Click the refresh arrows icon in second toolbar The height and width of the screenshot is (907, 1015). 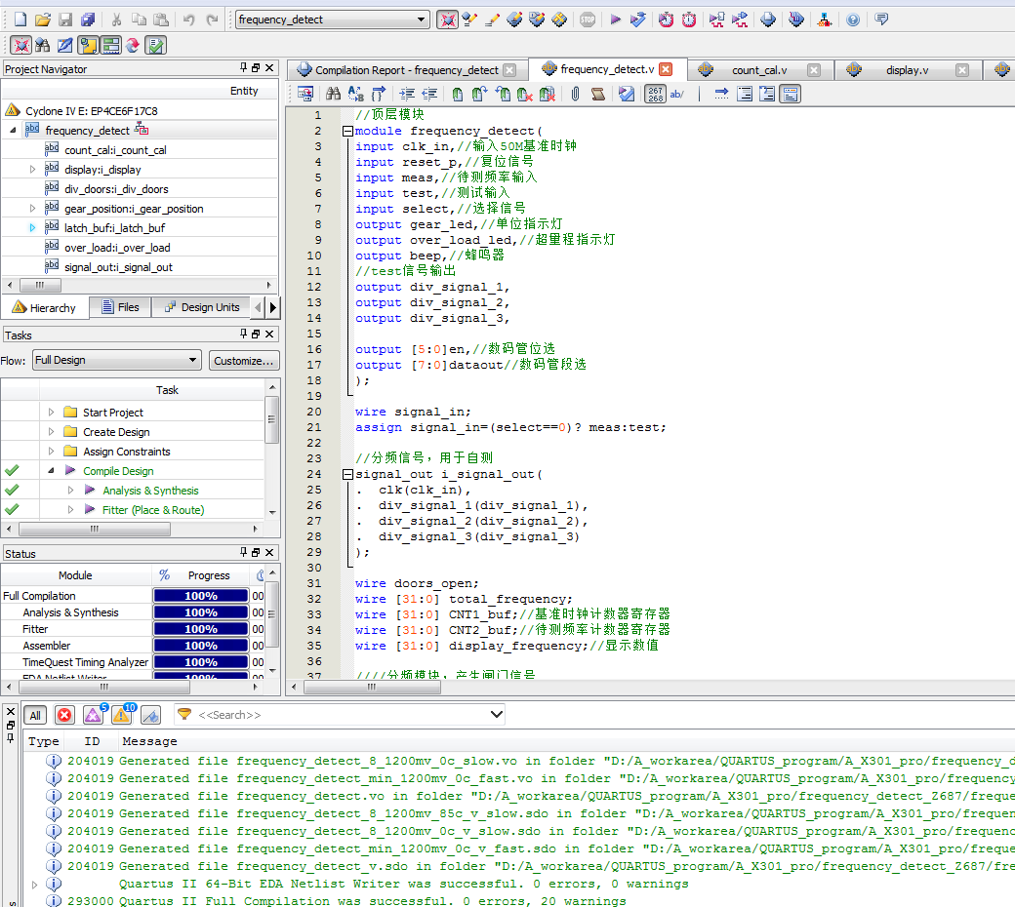[x=133, y=45]
